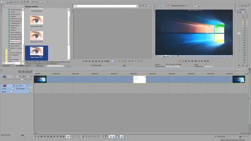Open Track Motion on the video track
This screenshot has width=251, height=141.
click(x=17, y=77)
